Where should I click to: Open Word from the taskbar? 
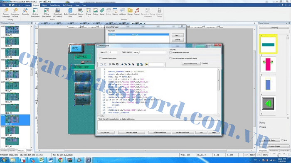tap(50, 160)
